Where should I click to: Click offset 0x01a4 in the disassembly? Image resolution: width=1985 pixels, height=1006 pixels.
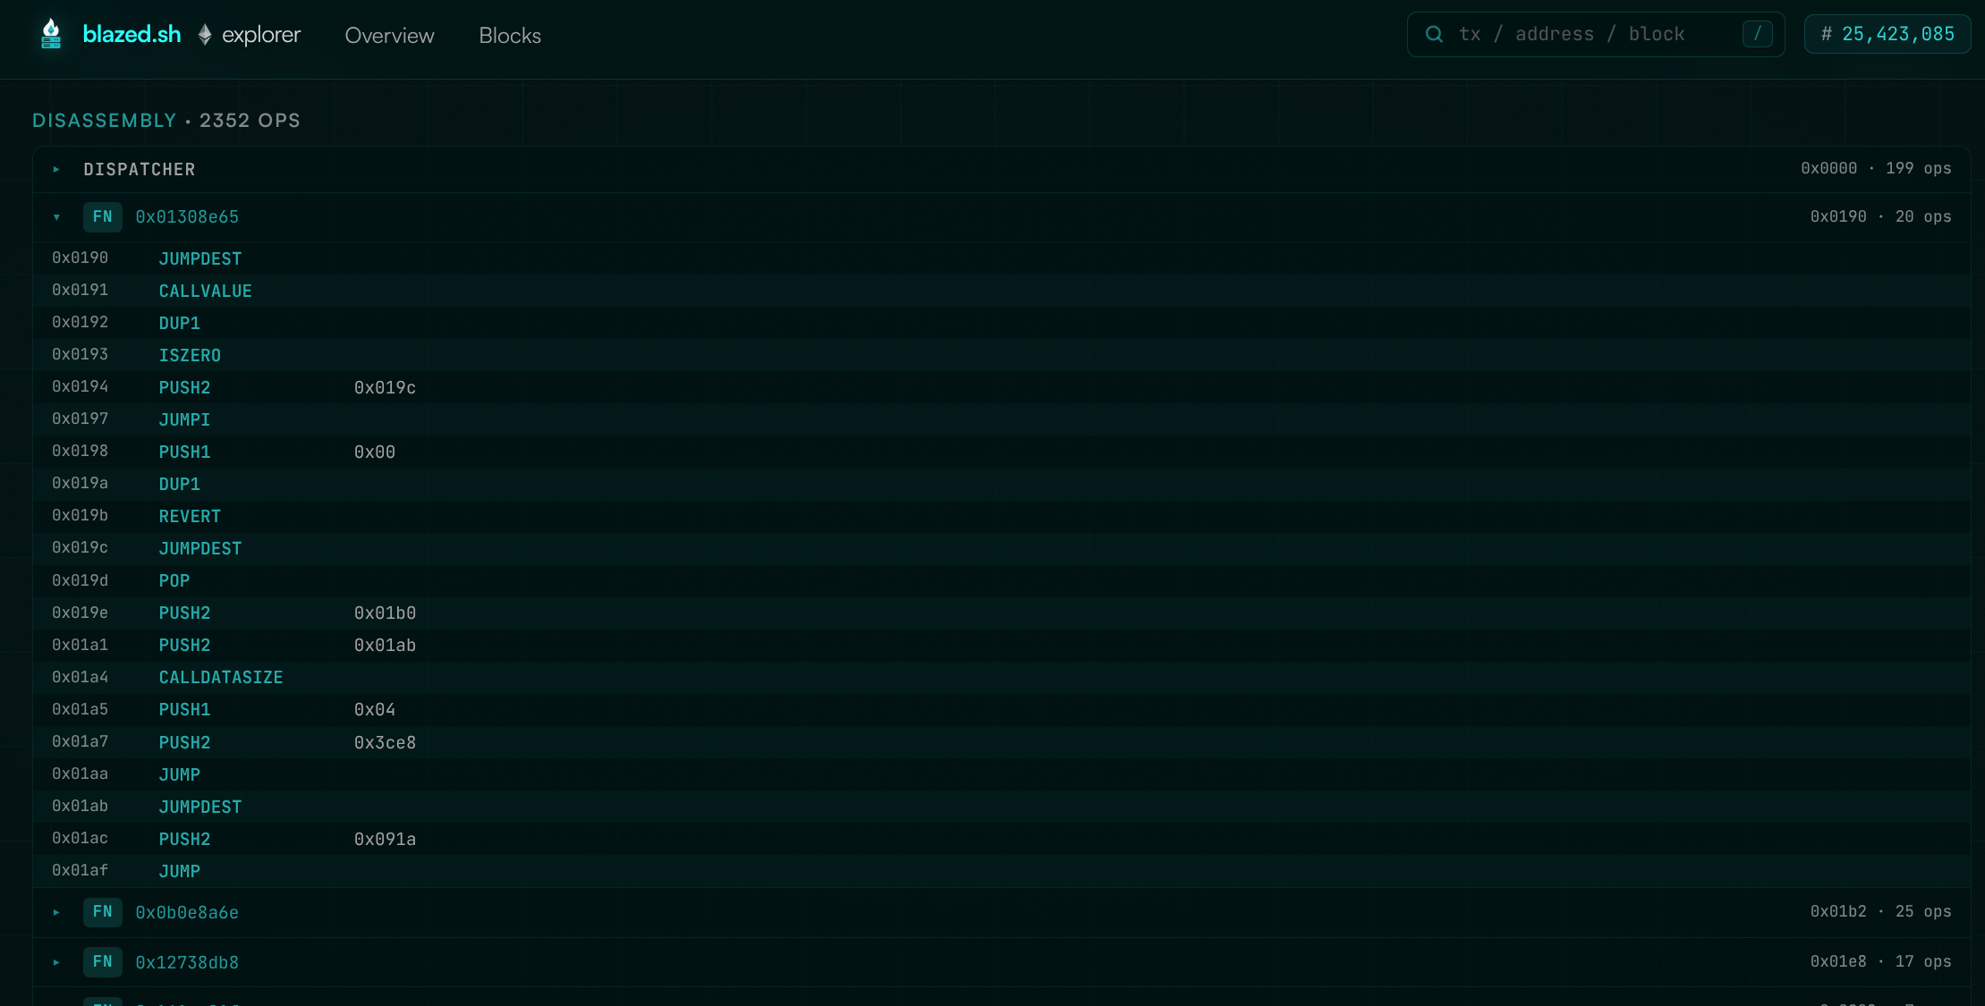80,677
